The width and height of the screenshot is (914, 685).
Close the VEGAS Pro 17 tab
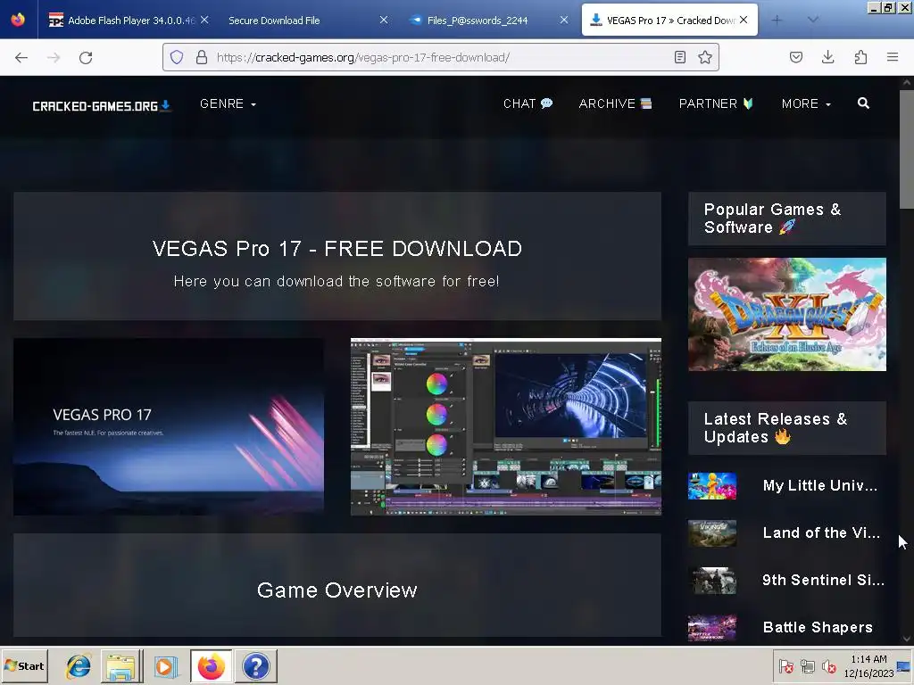pos(744,20)
